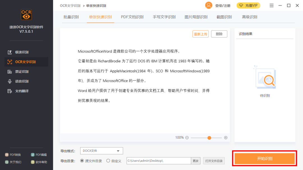Switch to 高级识别 tab
Viewport: 303px width, 170px height.
point(249,17)
